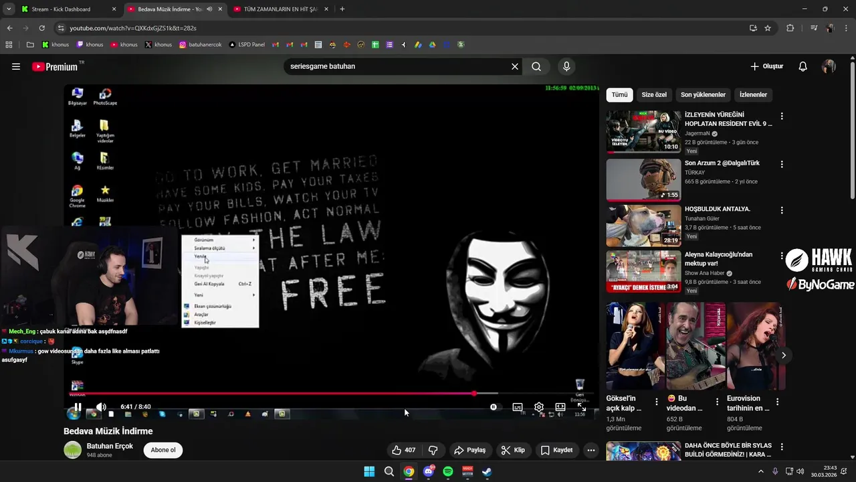
Task: Open Batuhan Erçok channel avatar
Action: pyautogui.click(x=72, y=450)
